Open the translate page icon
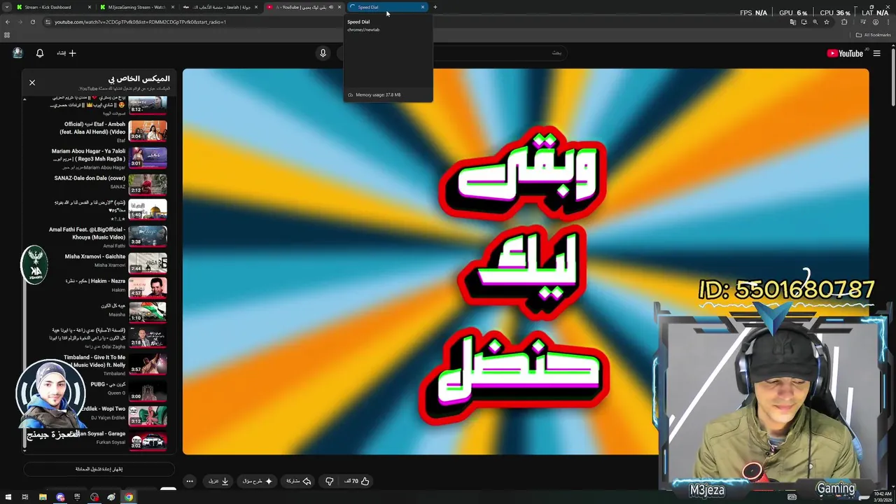The image size is (896, 504). 792,22
